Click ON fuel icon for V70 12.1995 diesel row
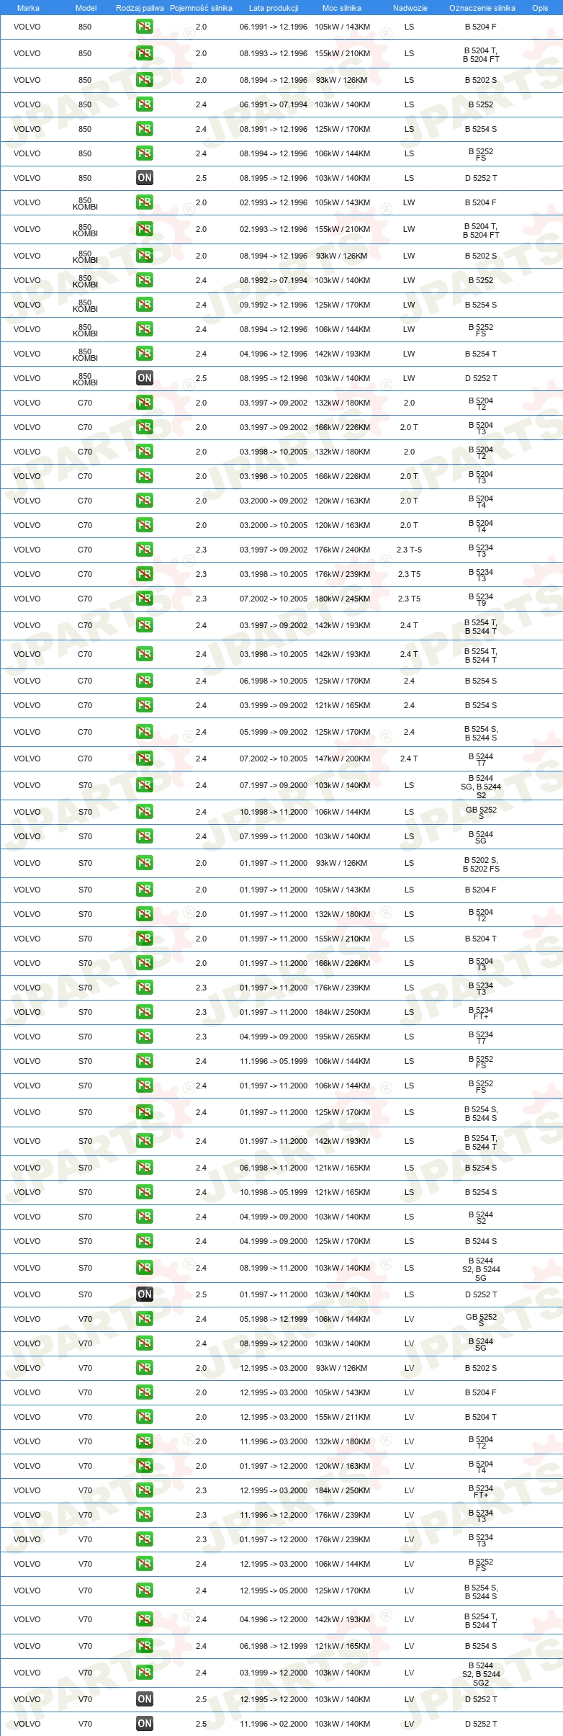The width and height of the screenshot is (563, 1736). point(145,1699)
